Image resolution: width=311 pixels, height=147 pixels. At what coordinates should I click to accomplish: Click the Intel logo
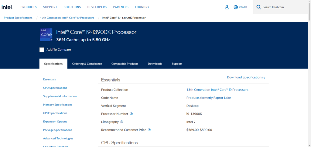pos(7,7)
